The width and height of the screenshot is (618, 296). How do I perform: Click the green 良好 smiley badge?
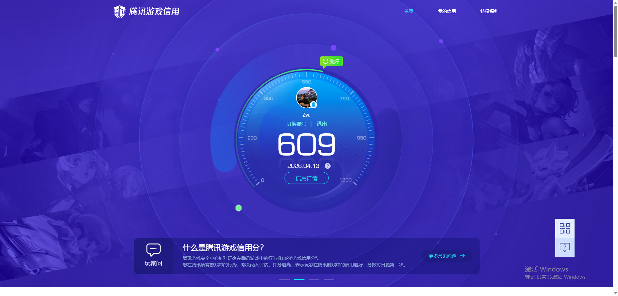(x=331, y=61)
